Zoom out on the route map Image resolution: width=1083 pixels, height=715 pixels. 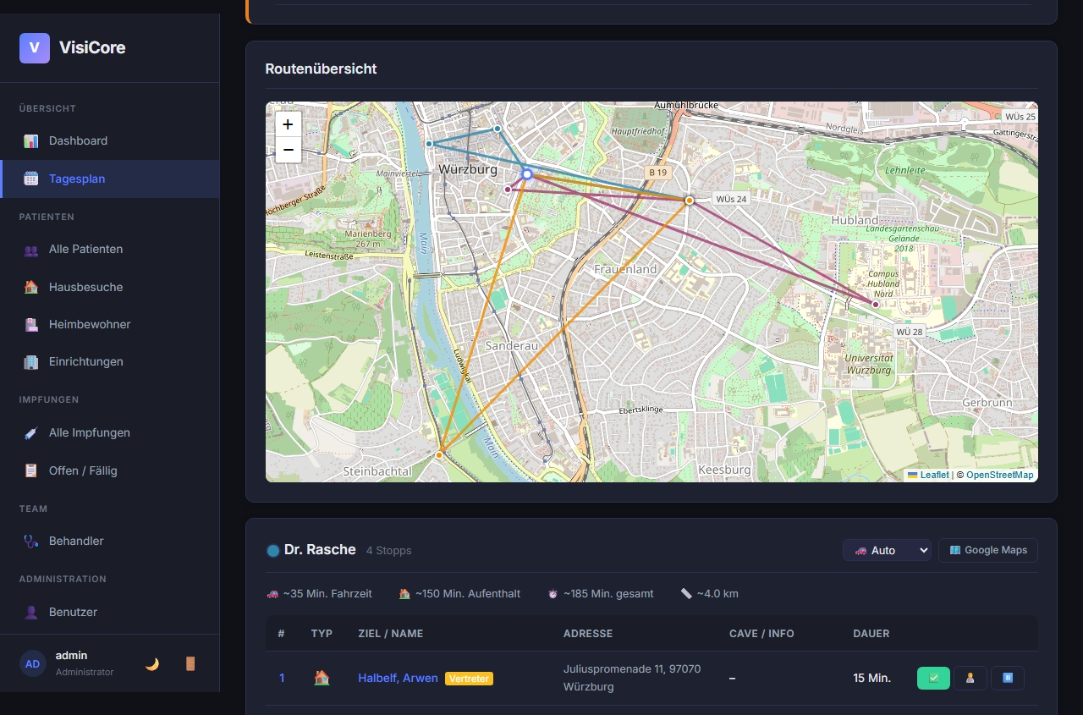288,151
